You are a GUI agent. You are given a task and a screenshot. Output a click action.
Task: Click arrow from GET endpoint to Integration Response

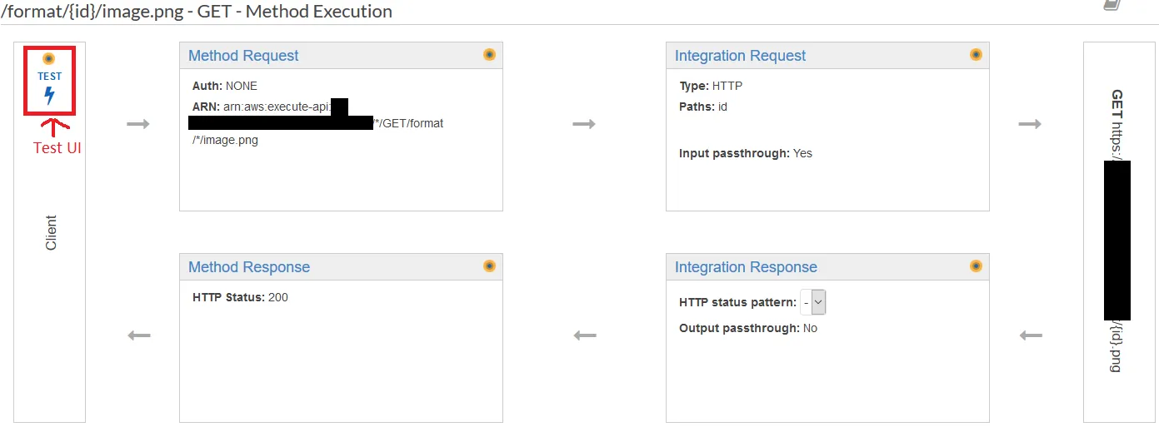[1031, 335]
